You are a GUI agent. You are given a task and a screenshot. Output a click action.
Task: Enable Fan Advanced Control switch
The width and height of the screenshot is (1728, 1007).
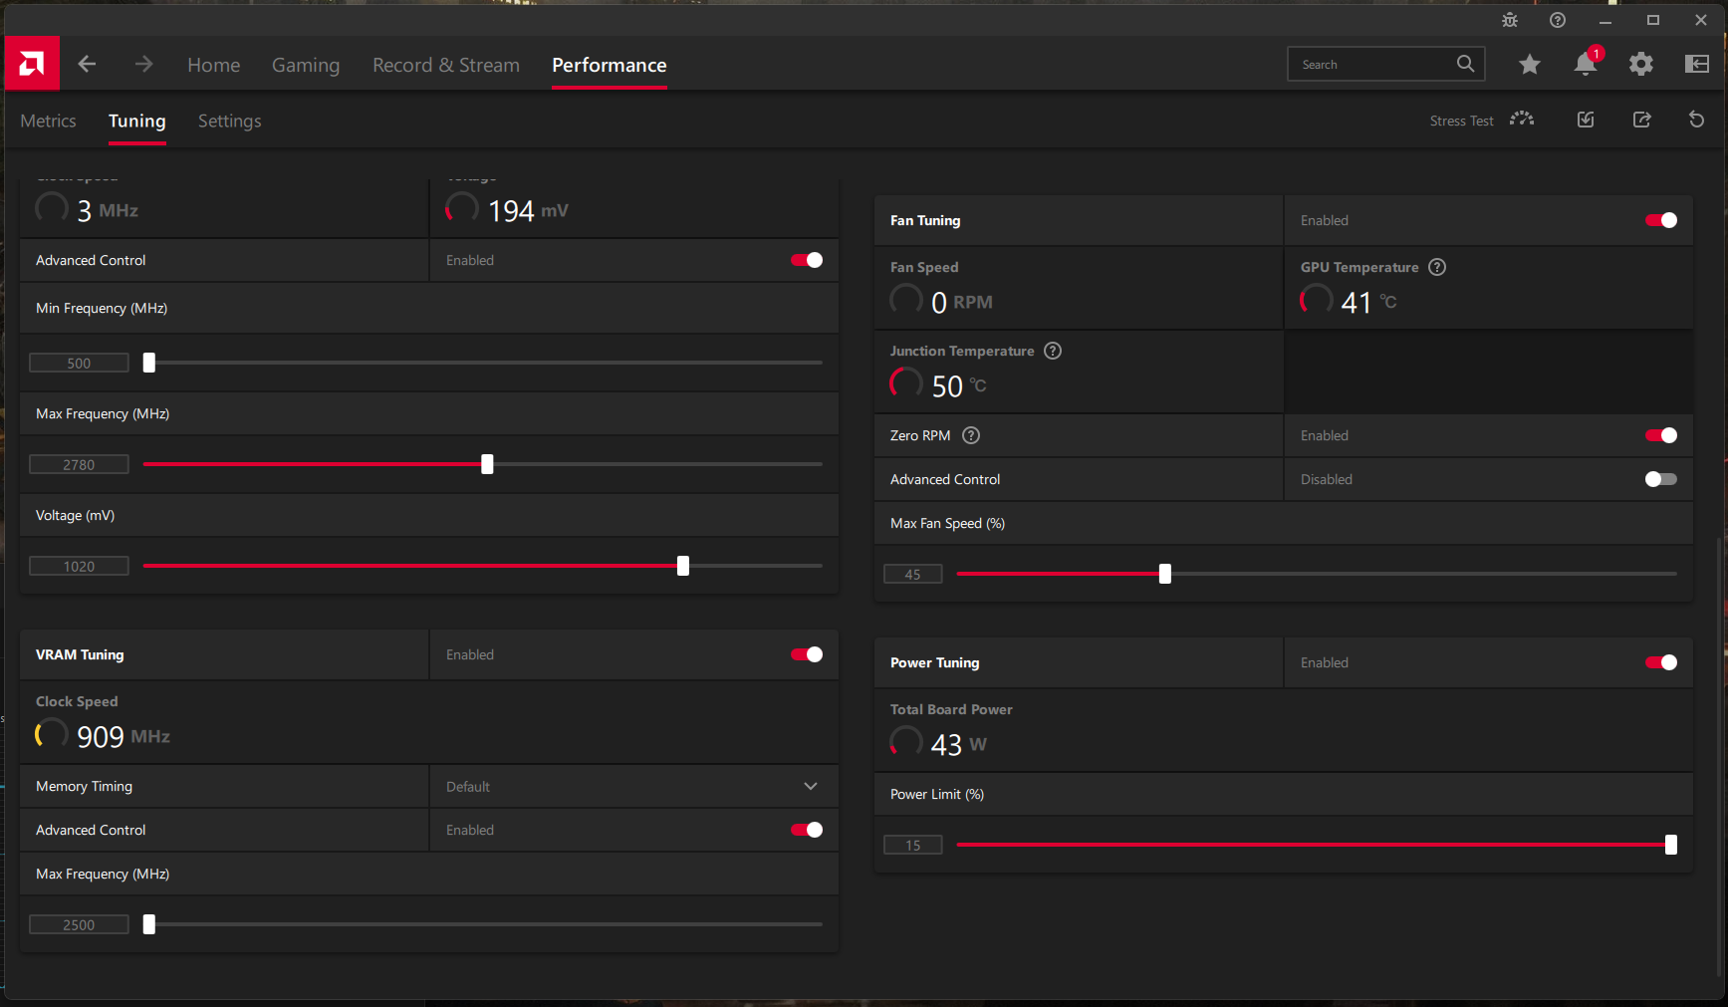(1661, 479)
